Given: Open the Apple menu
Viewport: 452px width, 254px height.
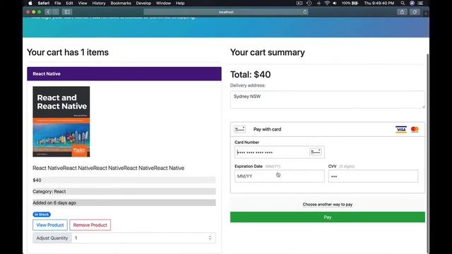Looking at the screenshot, I should [x=30, y=3].
